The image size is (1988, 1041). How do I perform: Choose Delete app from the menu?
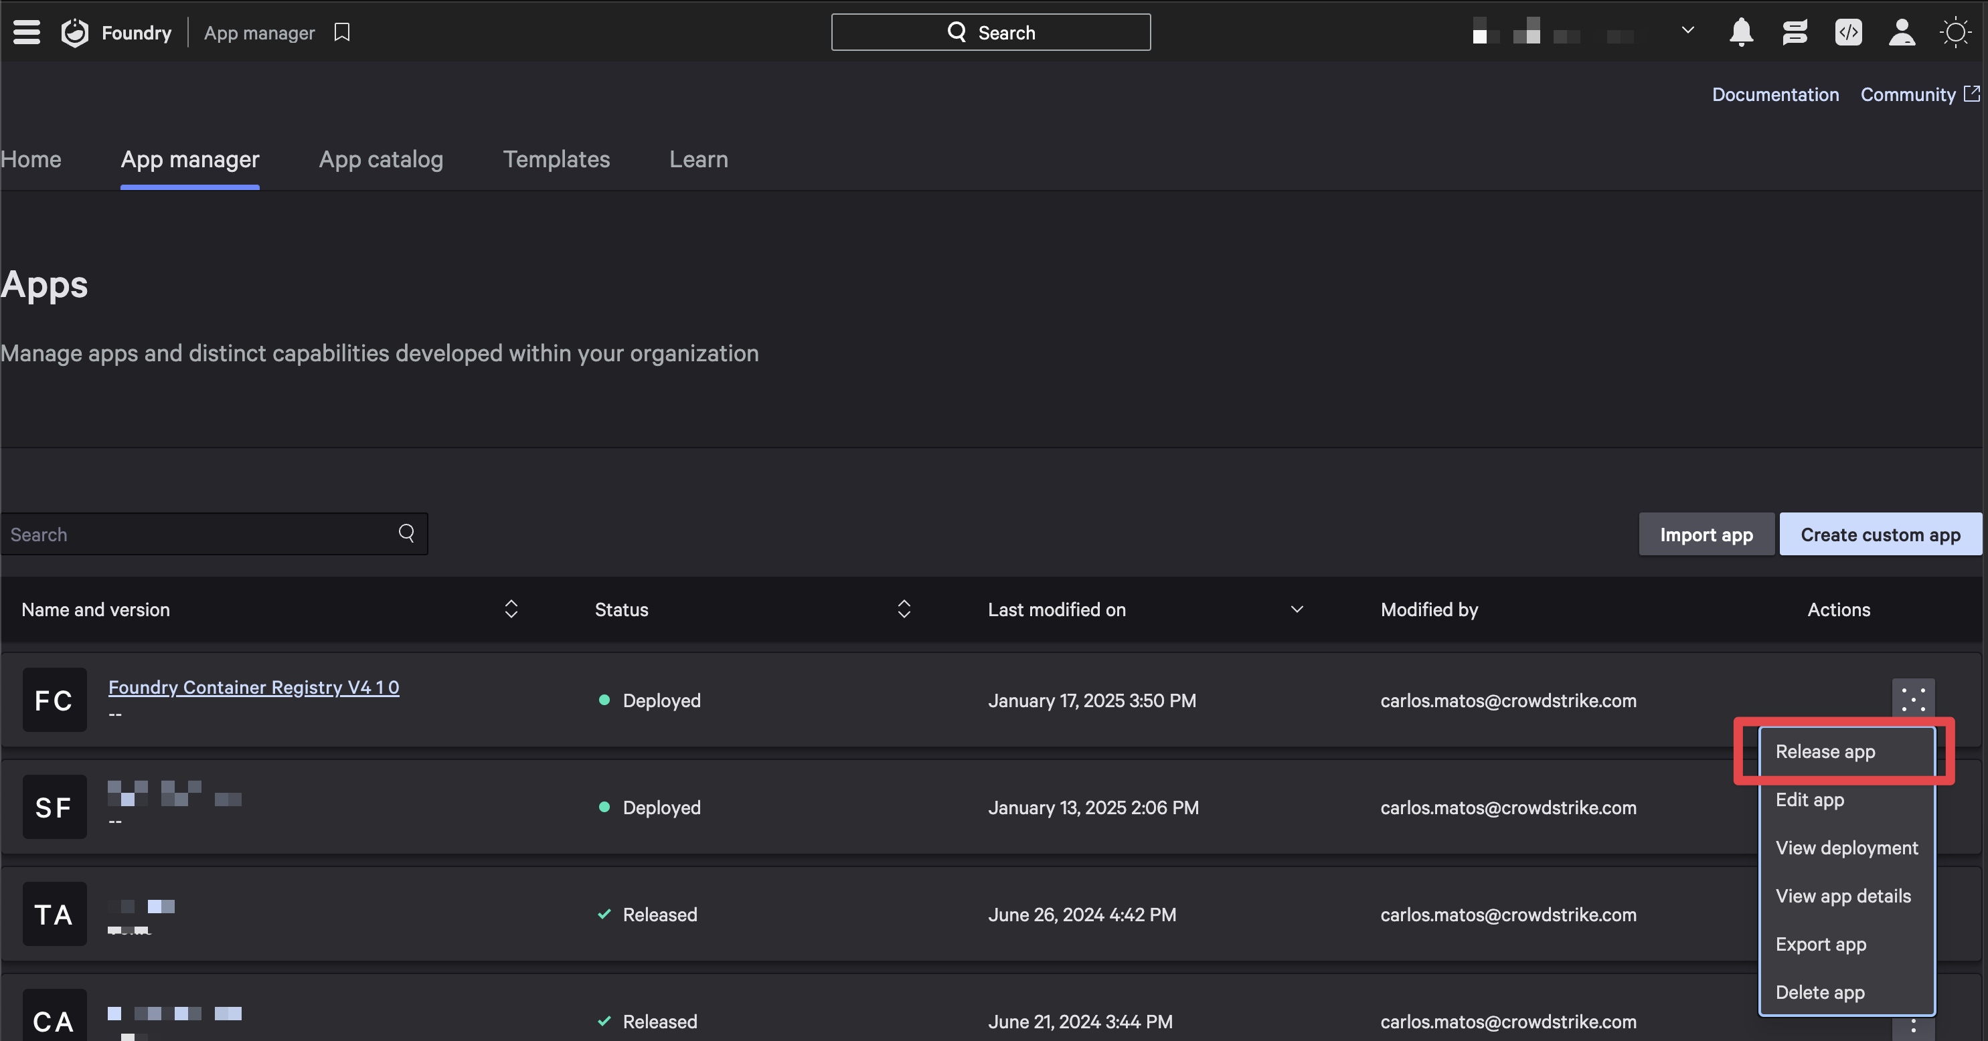[1846, 992]
